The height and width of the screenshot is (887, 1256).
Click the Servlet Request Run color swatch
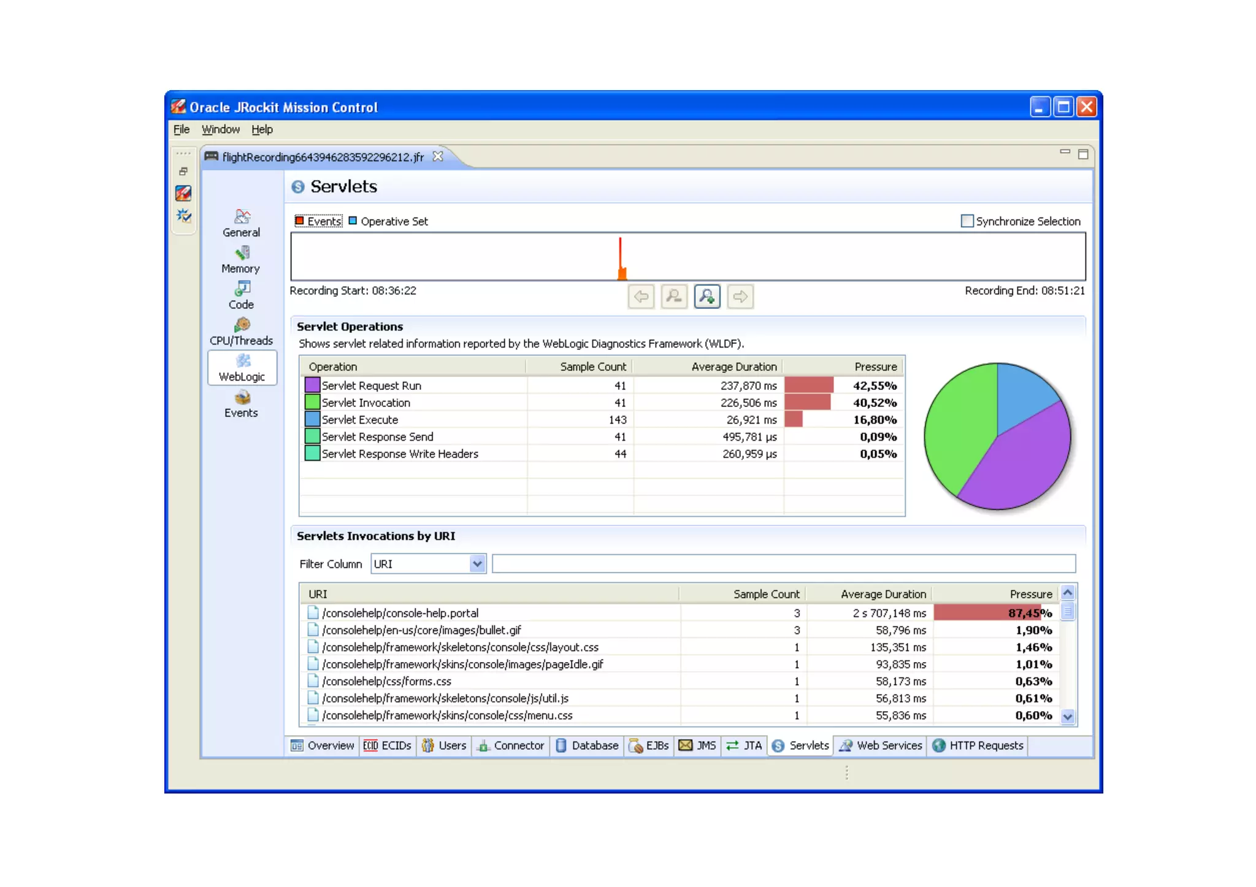pos(312,386)
